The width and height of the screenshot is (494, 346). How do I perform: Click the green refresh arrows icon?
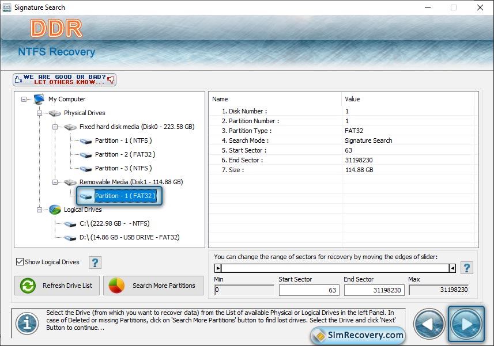(28, 286)
